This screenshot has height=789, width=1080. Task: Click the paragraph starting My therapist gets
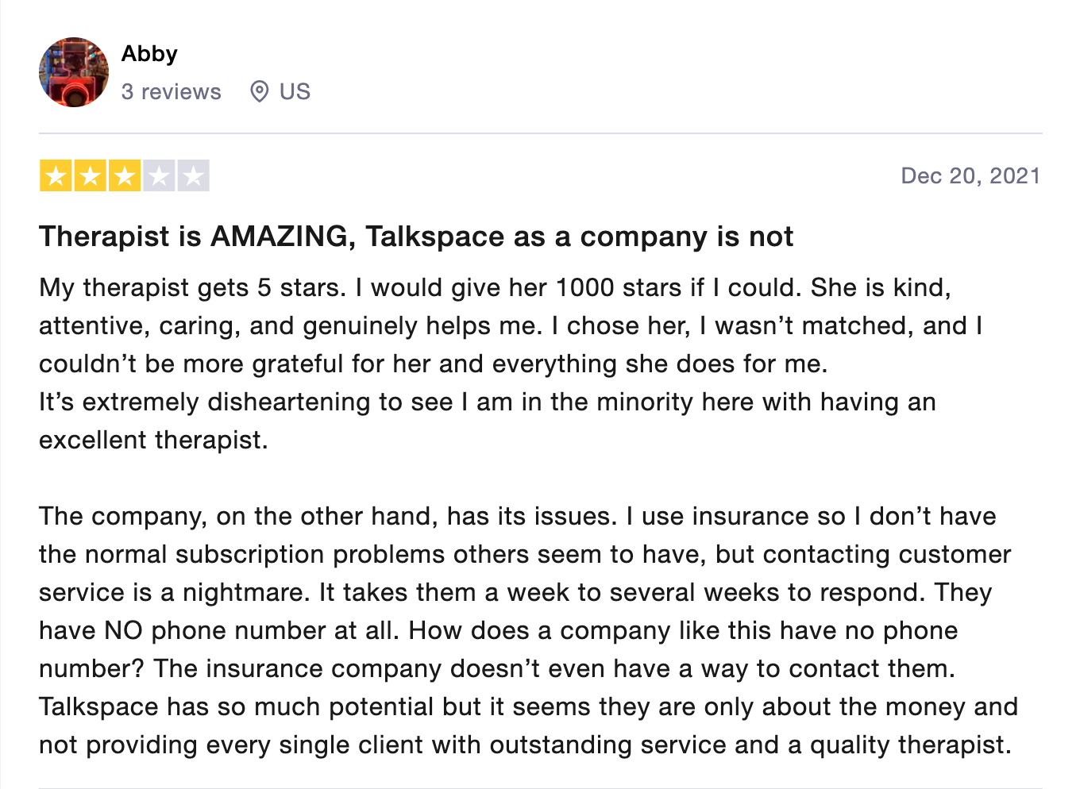(x=511, y=325)
